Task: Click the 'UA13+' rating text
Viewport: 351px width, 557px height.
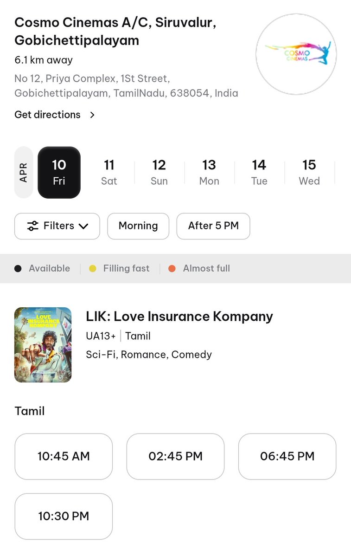Action: coord(101,336)
